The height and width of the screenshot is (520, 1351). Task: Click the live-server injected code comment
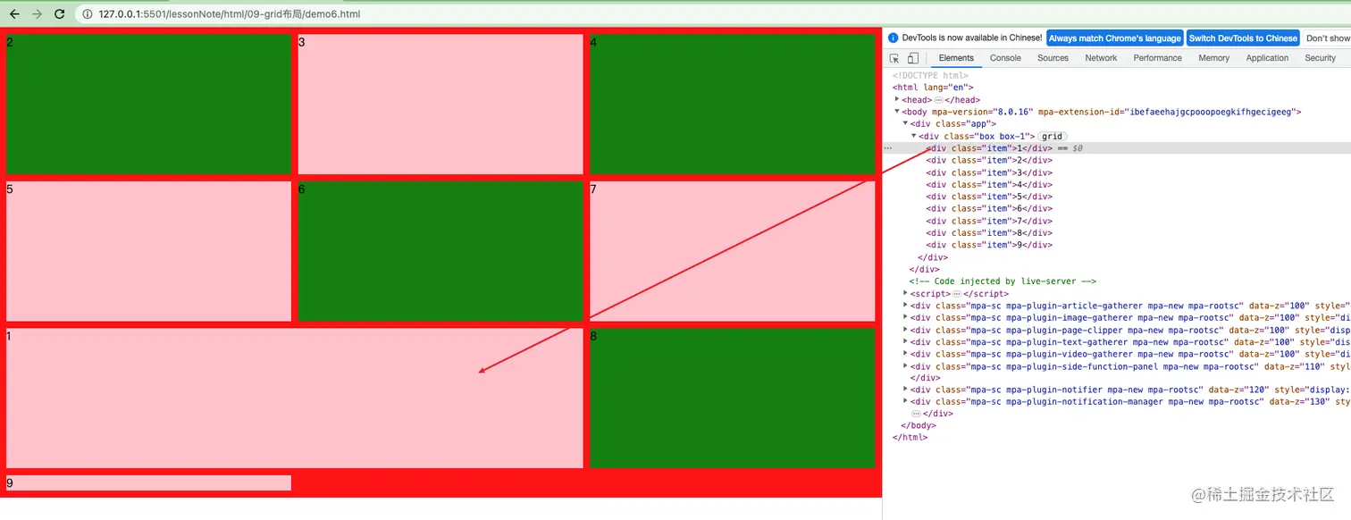(1003, 281)
